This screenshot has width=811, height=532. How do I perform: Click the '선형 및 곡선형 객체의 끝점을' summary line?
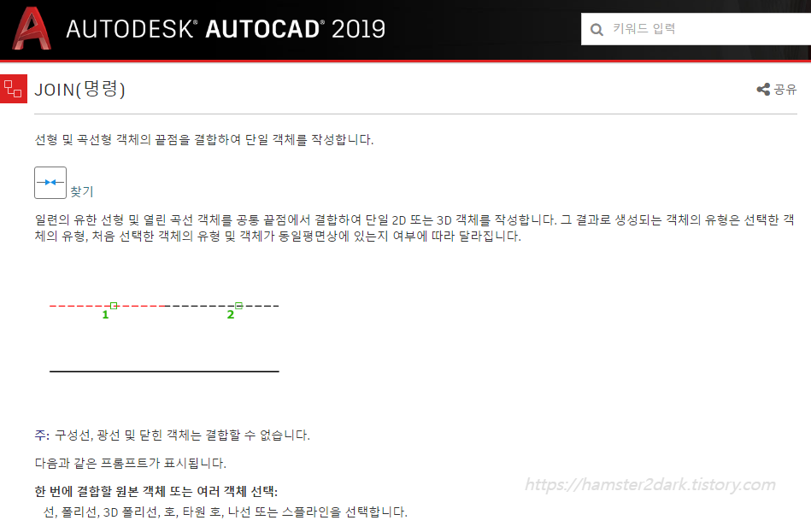[x=203, y=139]
